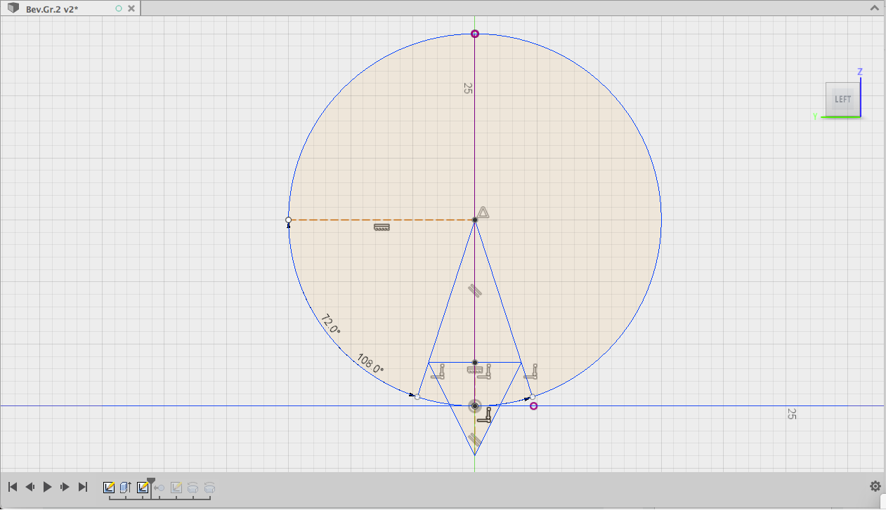
Task: Click the cube icon on Bev.Gr.2 tab
Action: click(x=13, y=8)
